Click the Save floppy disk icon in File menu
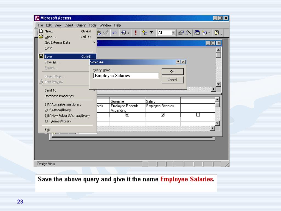 coord(41,56)
